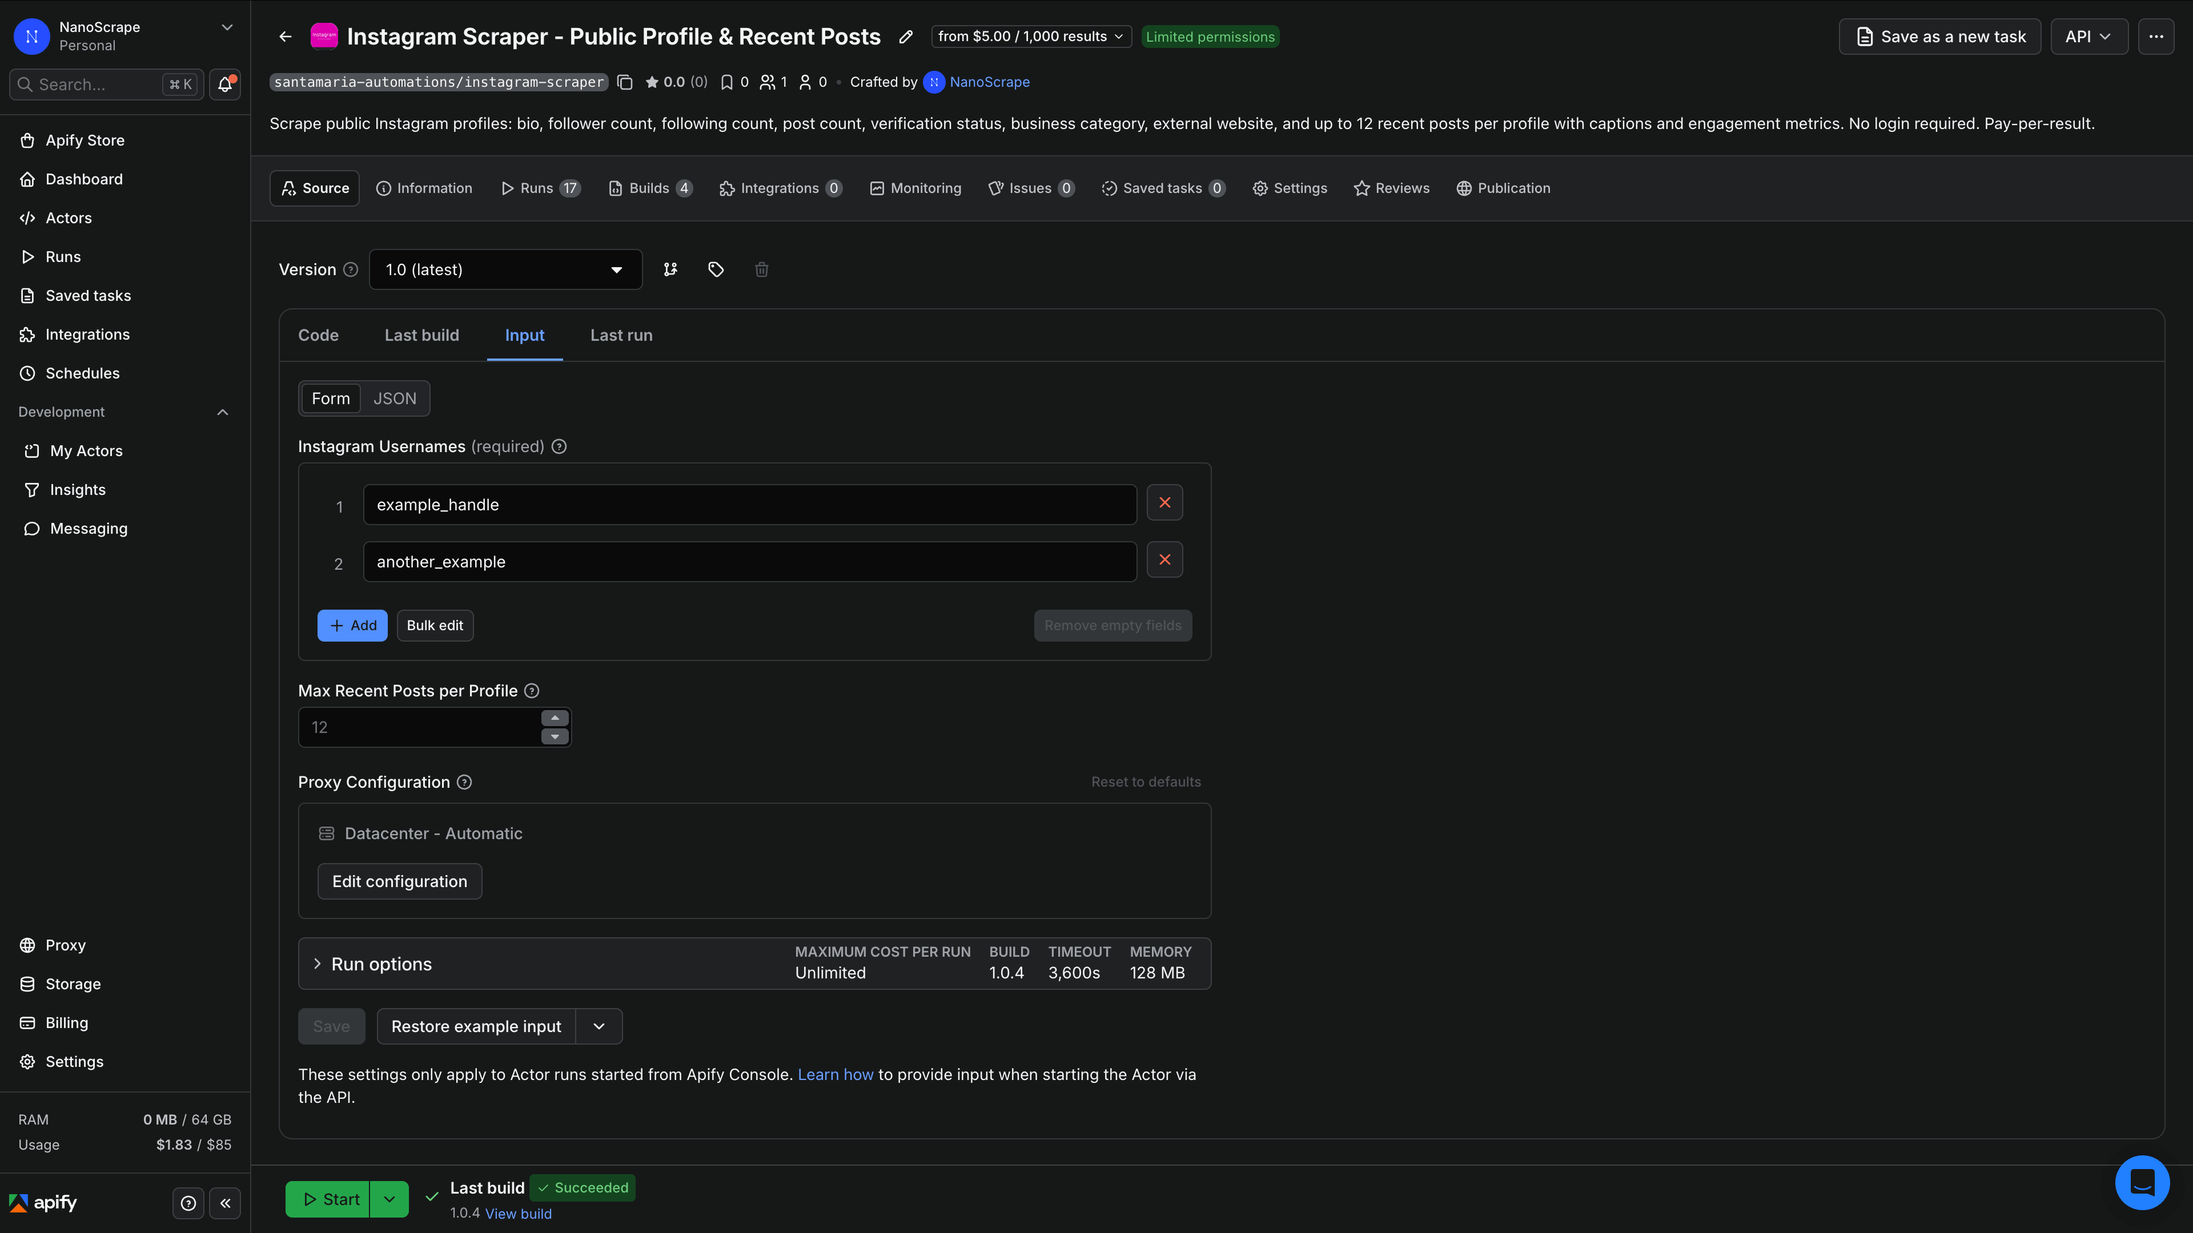Follow the Learn how link
The height and width of the screenshot is (1233, 2193).
(x=835, y=1075)
